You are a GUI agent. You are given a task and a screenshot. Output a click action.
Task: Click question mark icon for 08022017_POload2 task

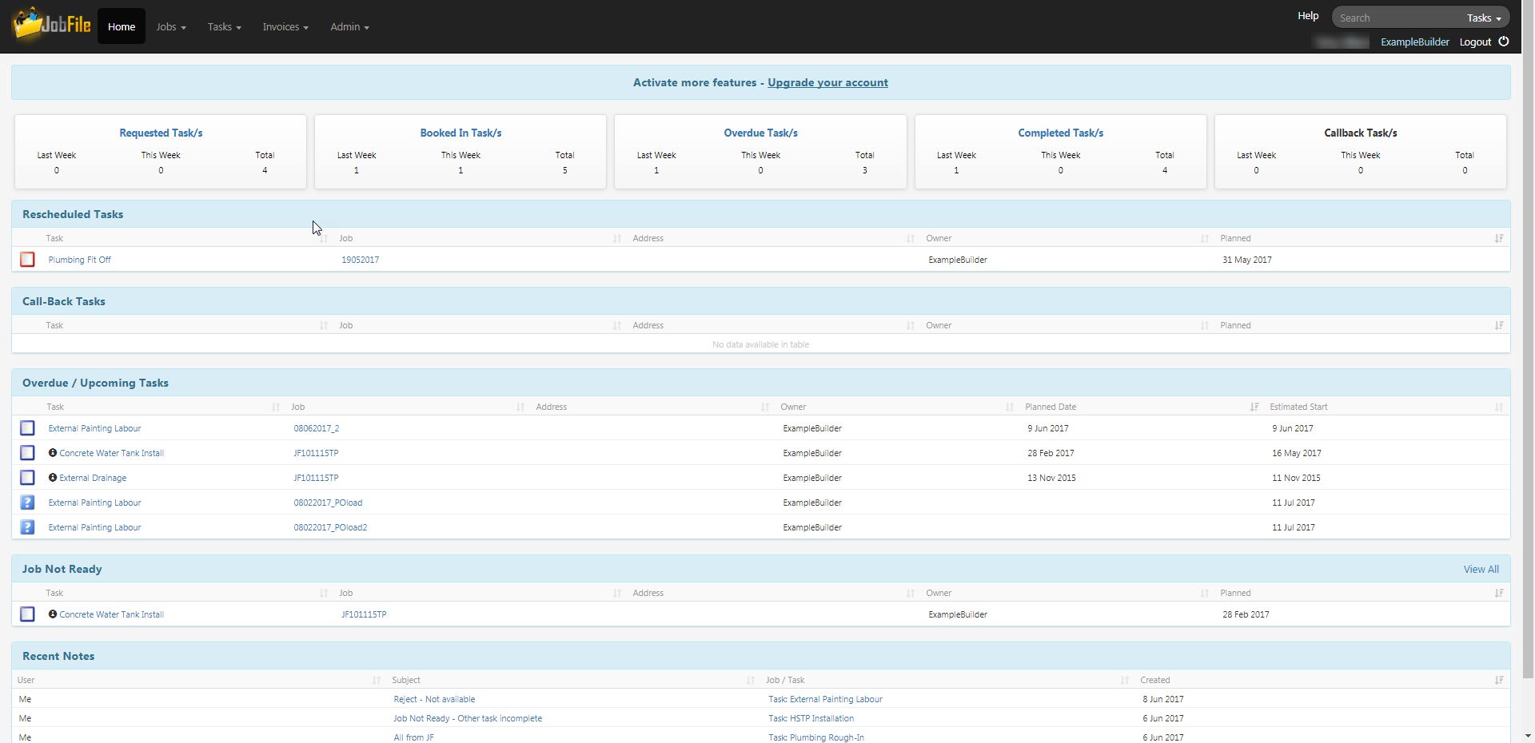pyautogui.click(x=27, y=527)
